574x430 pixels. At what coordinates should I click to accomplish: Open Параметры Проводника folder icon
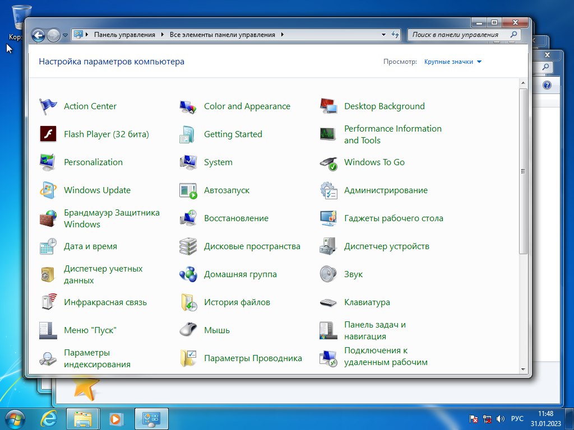click(188, 358)
